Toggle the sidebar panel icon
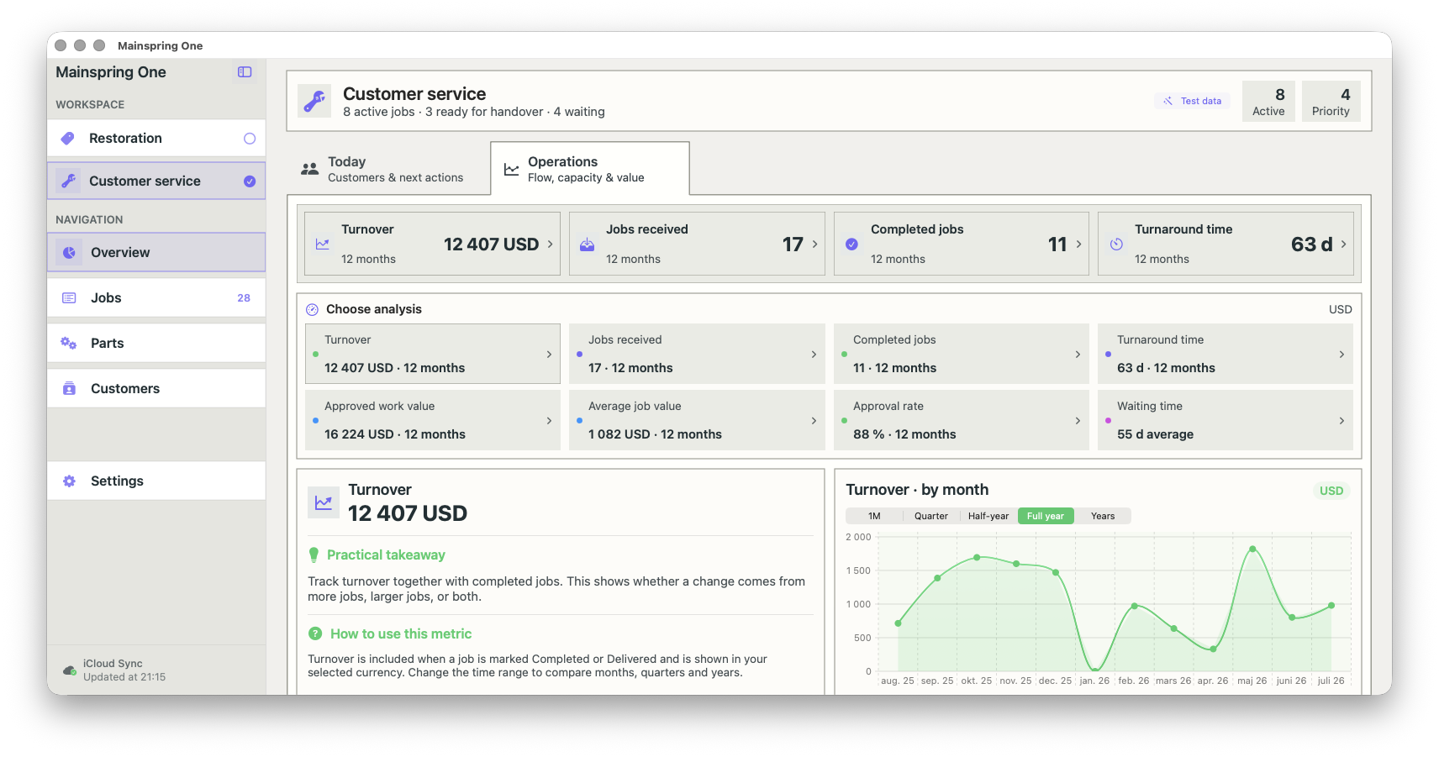Image resolution: width=1439 pixels, height=757 pixels. click(245, 72)
